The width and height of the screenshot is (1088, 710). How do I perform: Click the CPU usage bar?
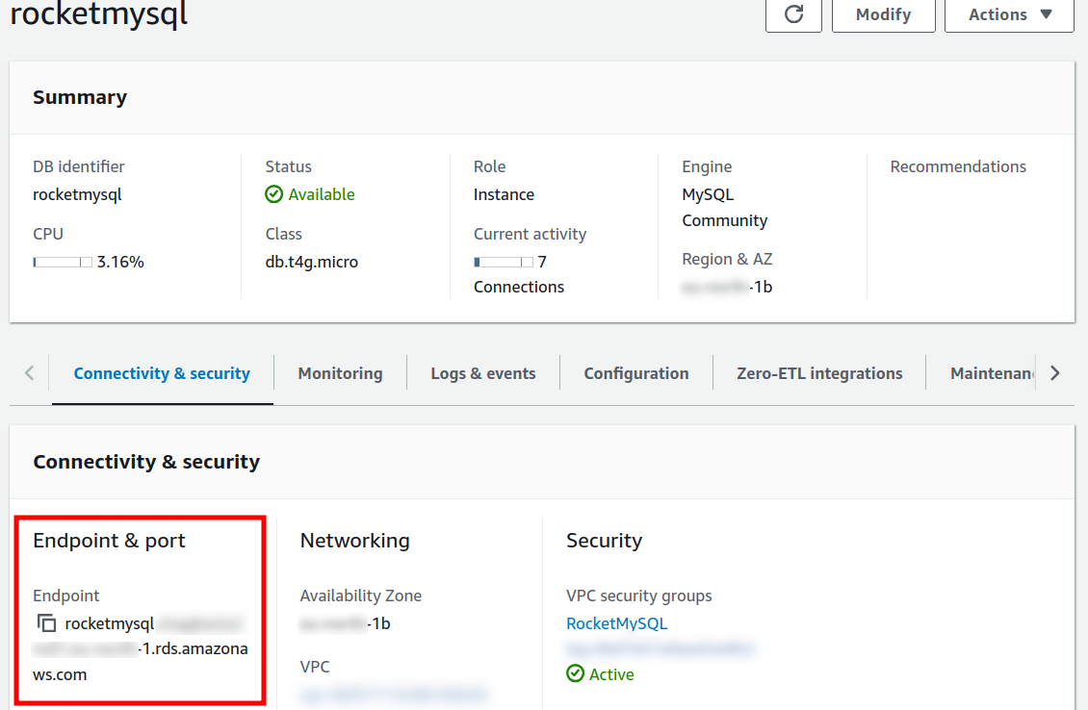[63, 262]
